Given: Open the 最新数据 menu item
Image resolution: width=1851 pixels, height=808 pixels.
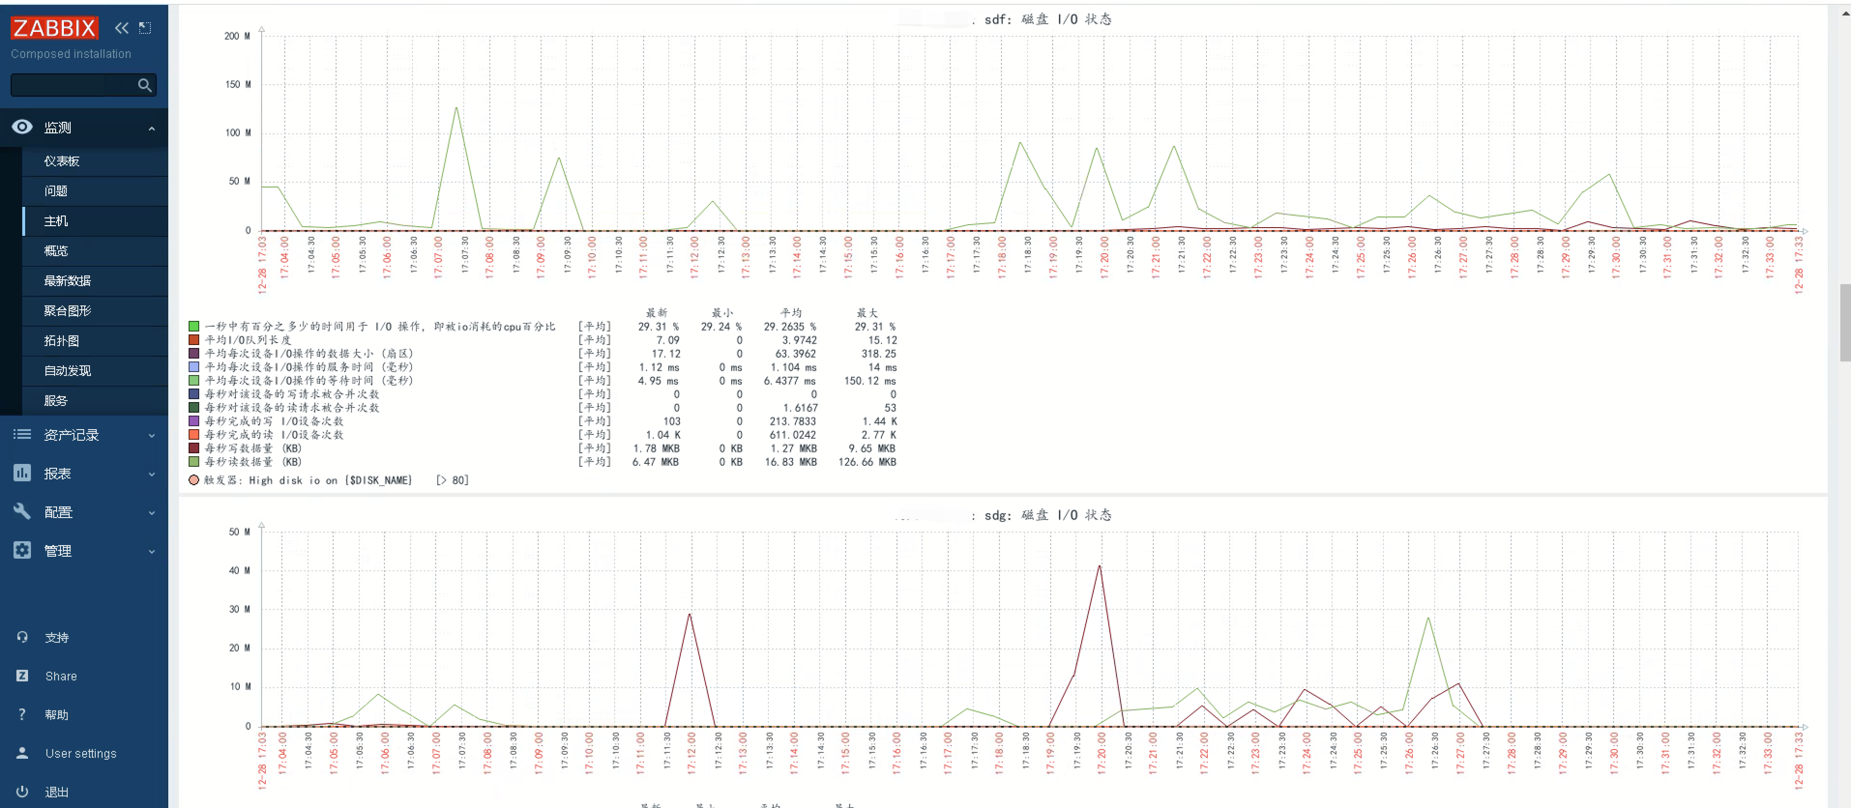Looking at the screenshot, I should [x=67, y=281].
